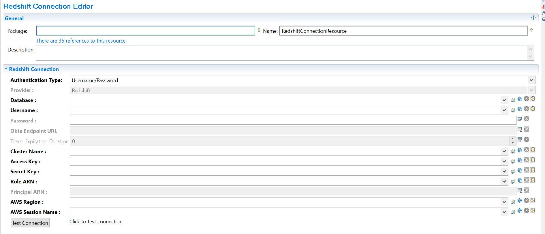Clear the Password field with its X icon

(x=527, y=119)
